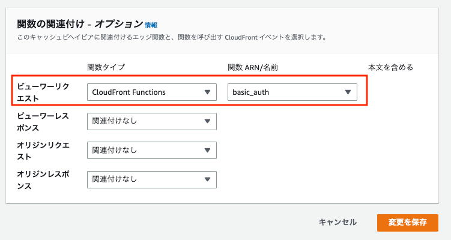This screenshot has height=240, width=451.
Task: Click the 関数の関連付け section heading
Action: pos(80,24)
